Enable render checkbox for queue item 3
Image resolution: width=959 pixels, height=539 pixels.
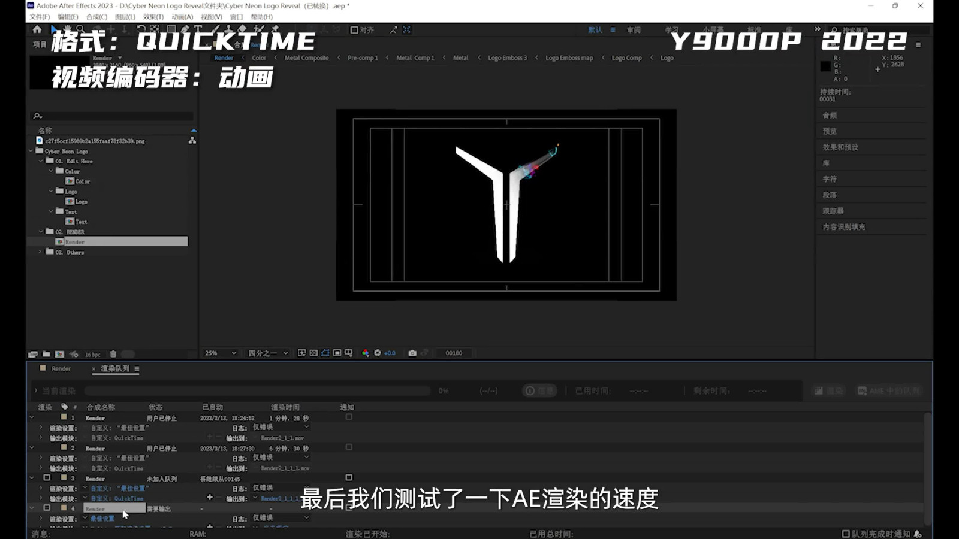[x=47, y=478]
